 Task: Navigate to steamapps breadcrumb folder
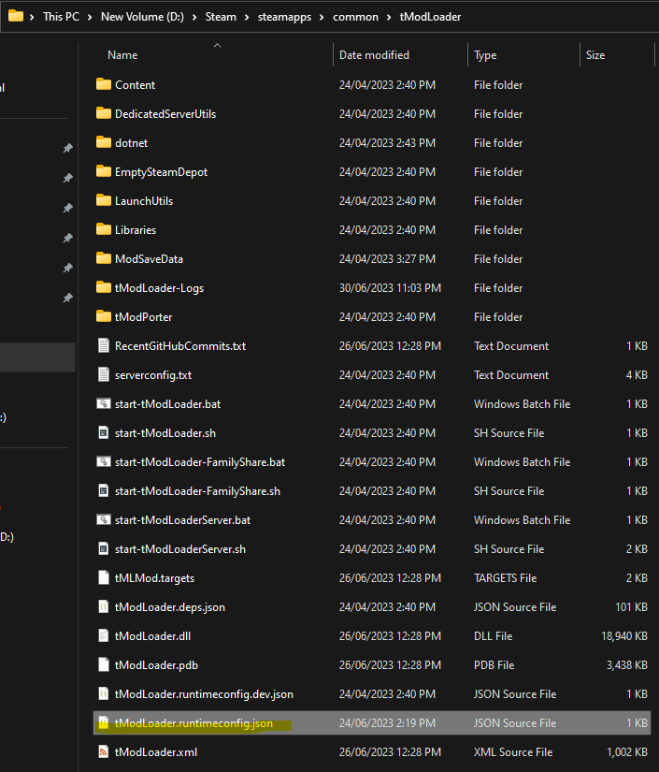pyautogui.click(x=284, y=17)
